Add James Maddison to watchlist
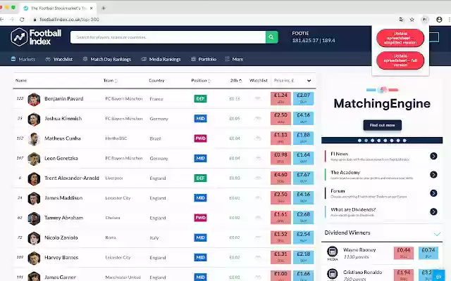Screen dimensions: 451x281 (258, 198)
